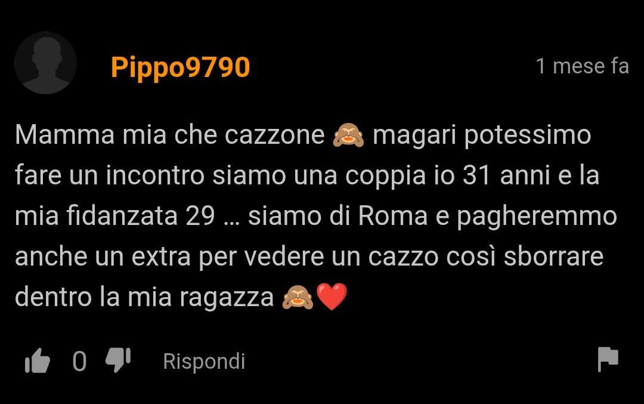Open the default profile avatar of Pippo9790
The height and width of the screenshot is (404, 644).
coord(45,63)
